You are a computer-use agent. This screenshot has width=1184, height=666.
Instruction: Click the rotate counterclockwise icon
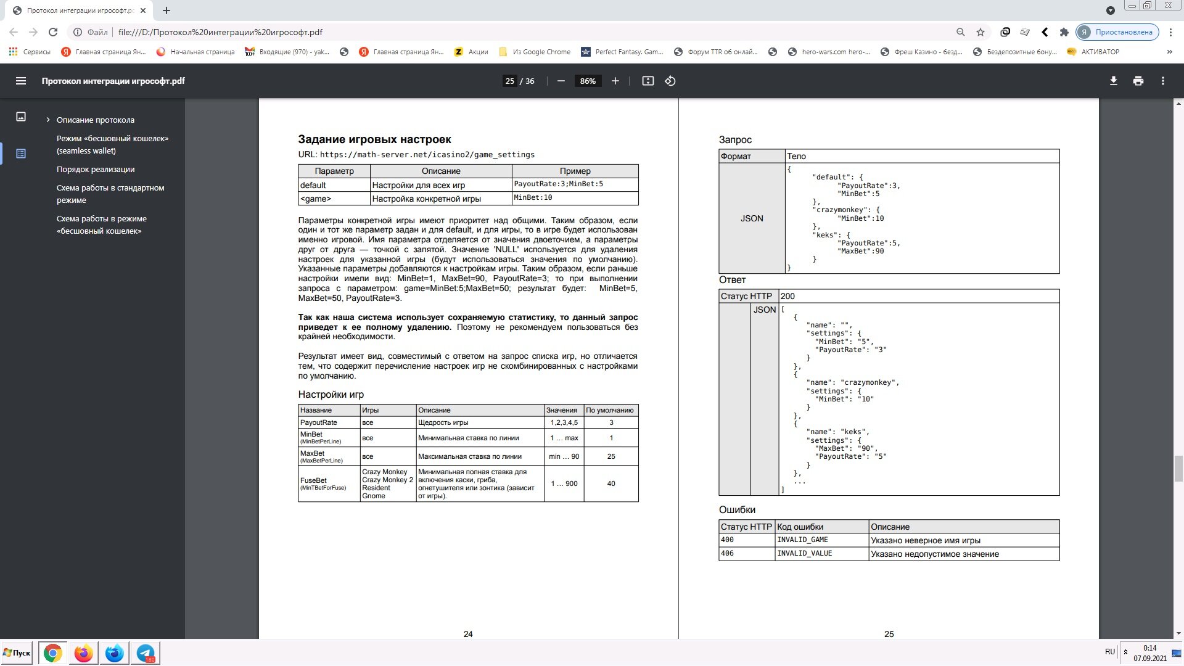pyautogui.click(x=670, y=81)
